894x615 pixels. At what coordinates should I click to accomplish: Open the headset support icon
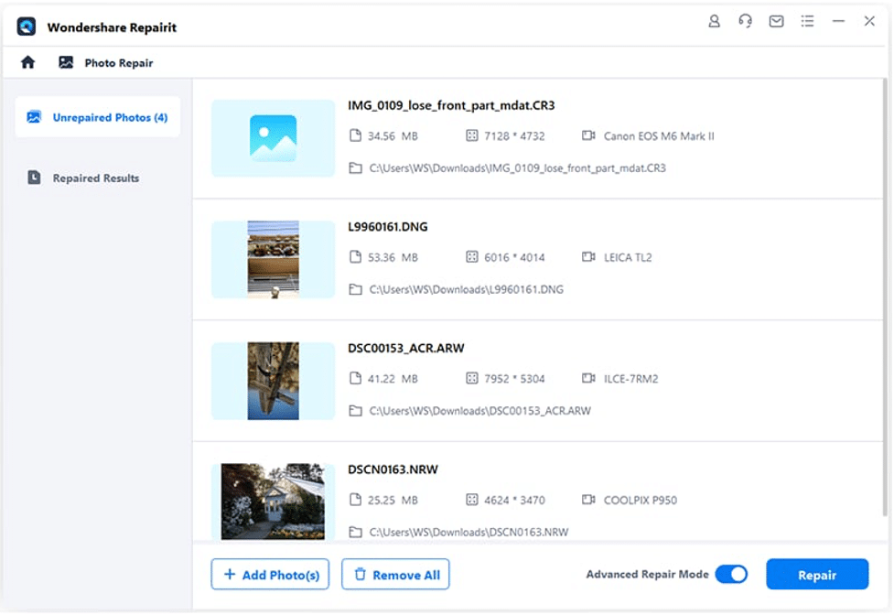point(745,22)
